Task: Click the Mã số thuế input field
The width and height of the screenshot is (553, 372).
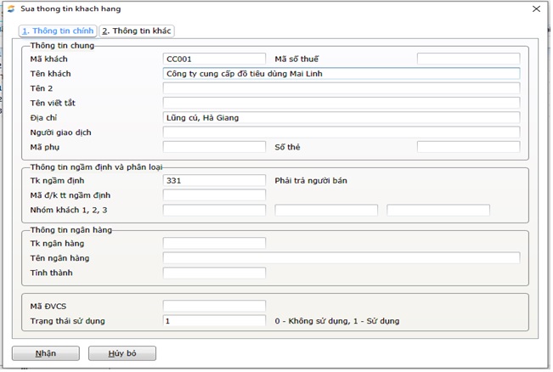Action: pos(468,59)
